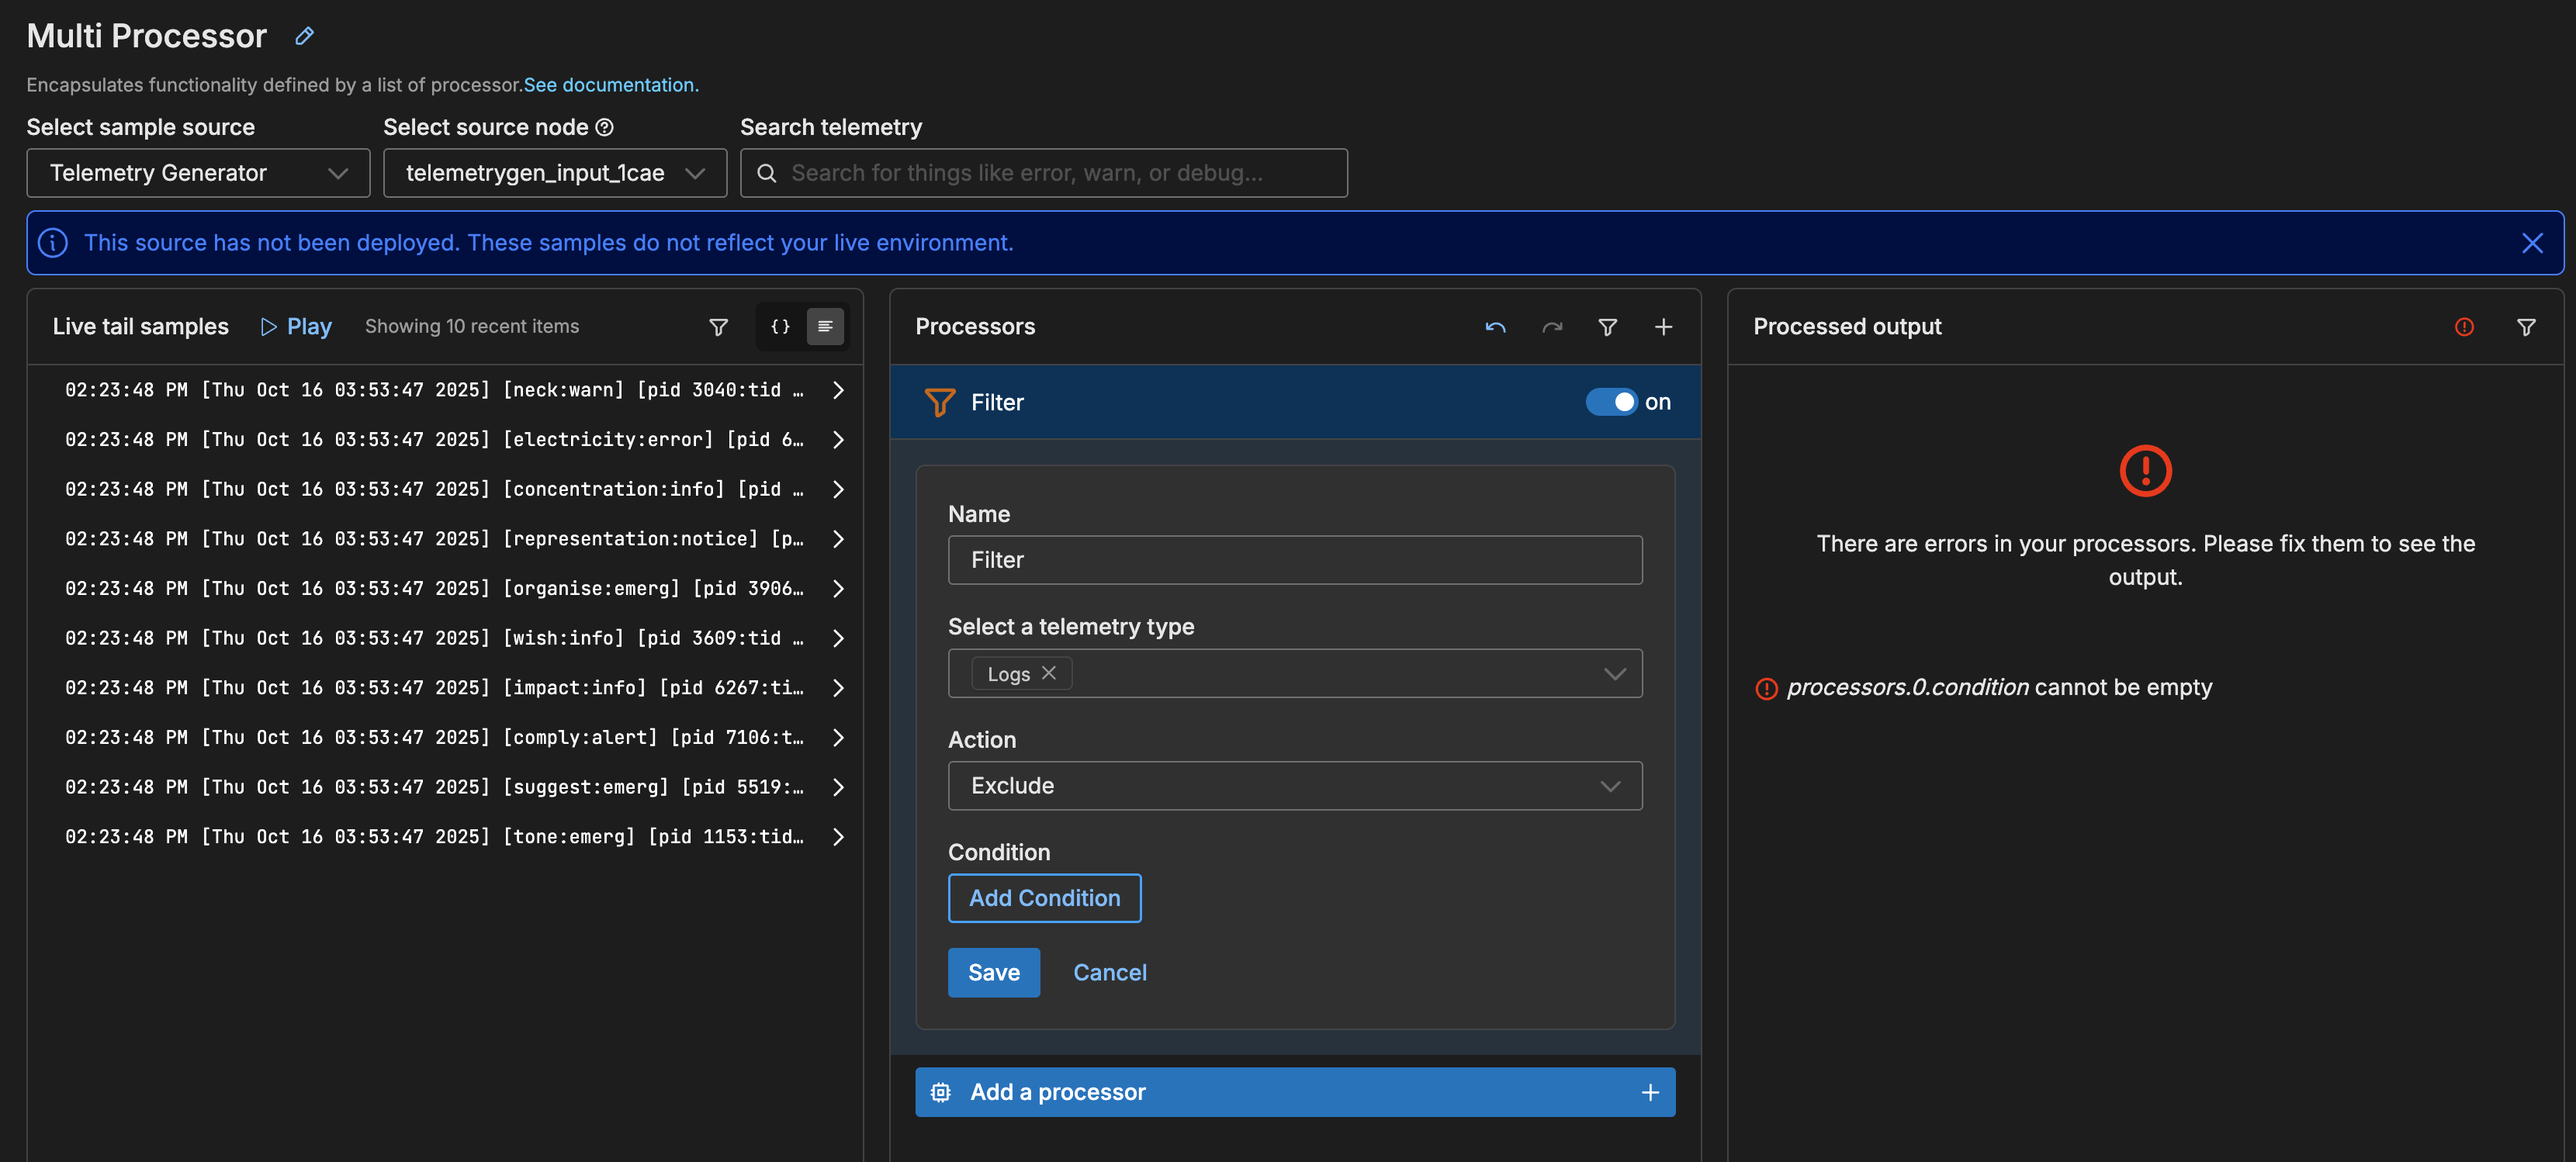
Task: Switch to JSON braces view for samples
Action: tap(780, 327)
